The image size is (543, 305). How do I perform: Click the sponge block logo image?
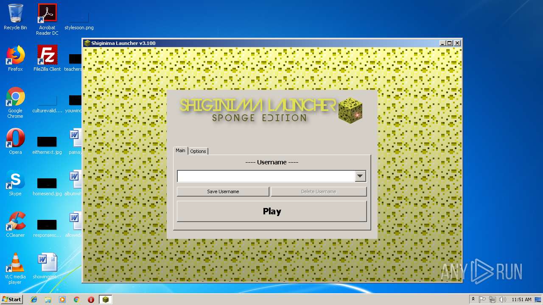pyautogui.click(x=350, y=111)
